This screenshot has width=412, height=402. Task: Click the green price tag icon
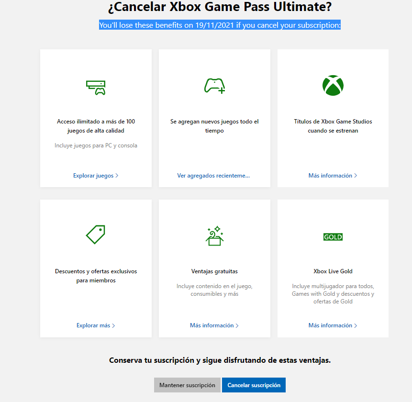click(96, 234)
